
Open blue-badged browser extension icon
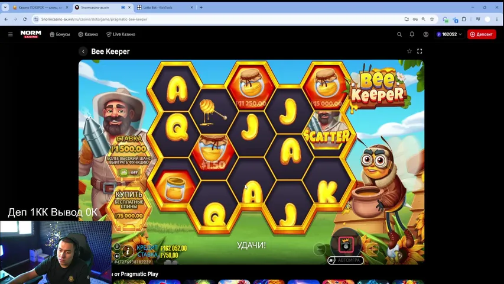455,20
